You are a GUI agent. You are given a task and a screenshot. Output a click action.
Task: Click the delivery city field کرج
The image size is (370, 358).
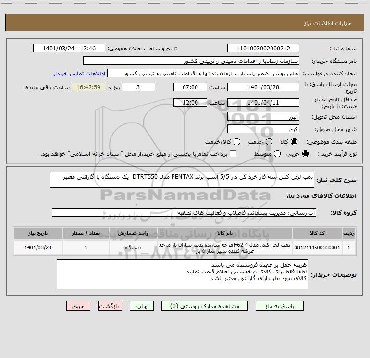pyautogui.click(x=263, y=129)
